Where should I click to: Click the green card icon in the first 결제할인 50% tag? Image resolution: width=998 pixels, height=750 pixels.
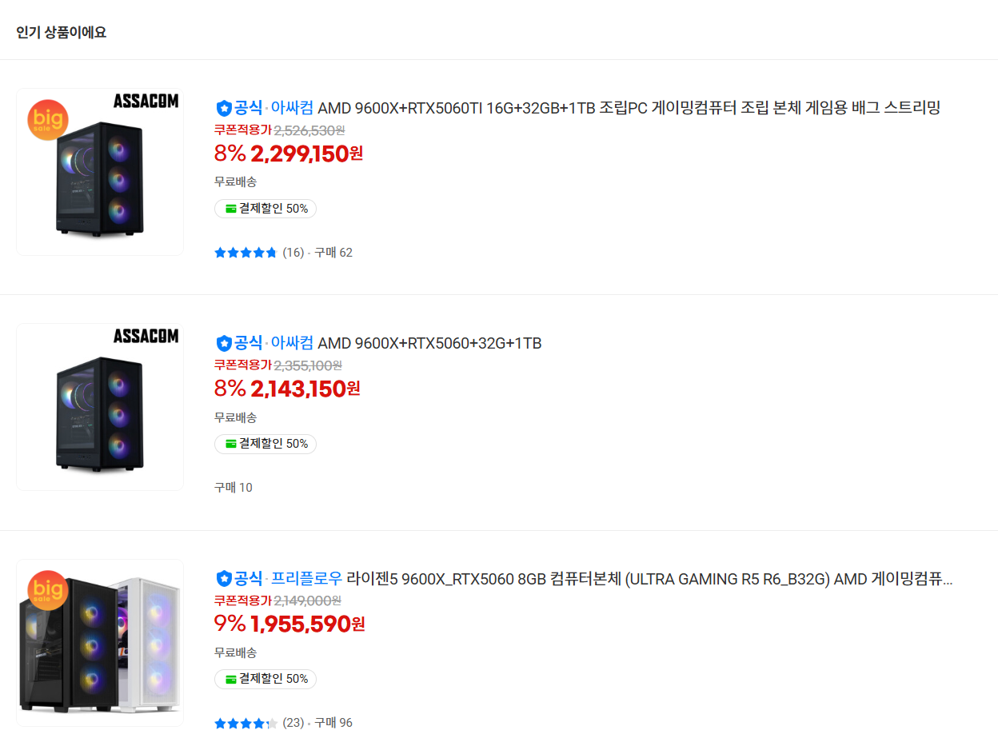click(x=231, y=209)
